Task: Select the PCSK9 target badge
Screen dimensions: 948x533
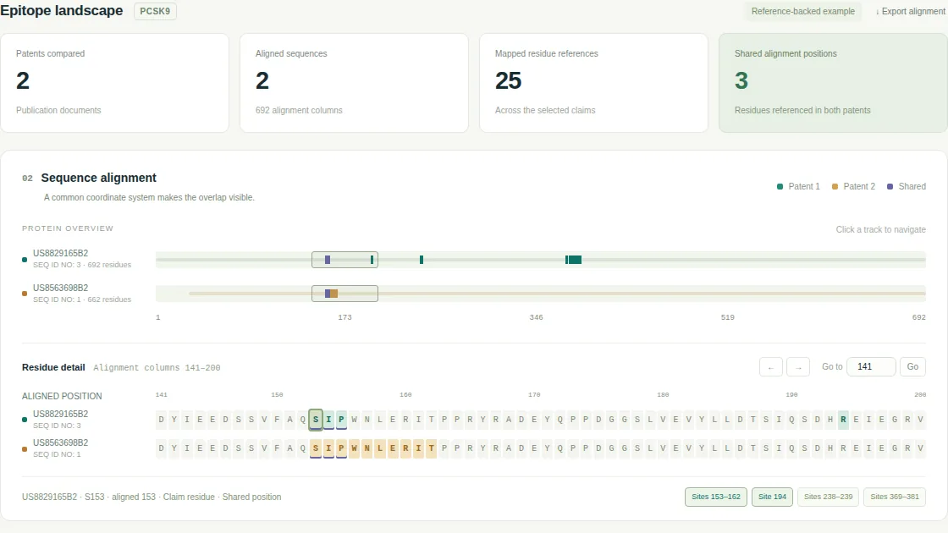Action: pos(155,11)
